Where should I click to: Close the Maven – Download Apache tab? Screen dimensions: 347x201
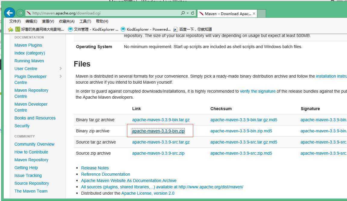pyautogui.click(x=254, y=14)
